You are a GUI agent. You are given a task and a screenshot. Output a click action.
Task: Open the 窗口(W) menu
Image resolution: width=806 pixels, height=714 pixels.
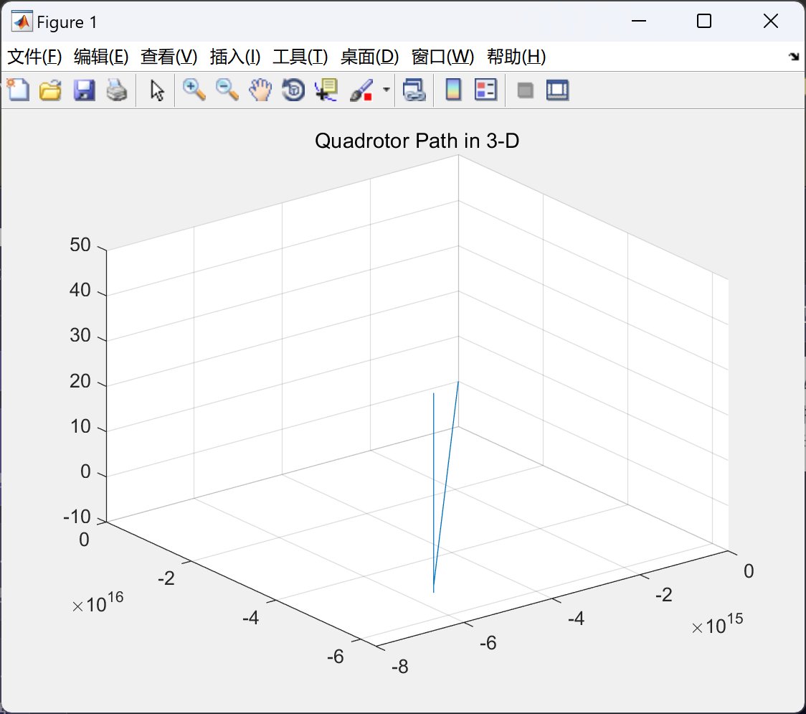pyautogui.click(x=442, y=57)
